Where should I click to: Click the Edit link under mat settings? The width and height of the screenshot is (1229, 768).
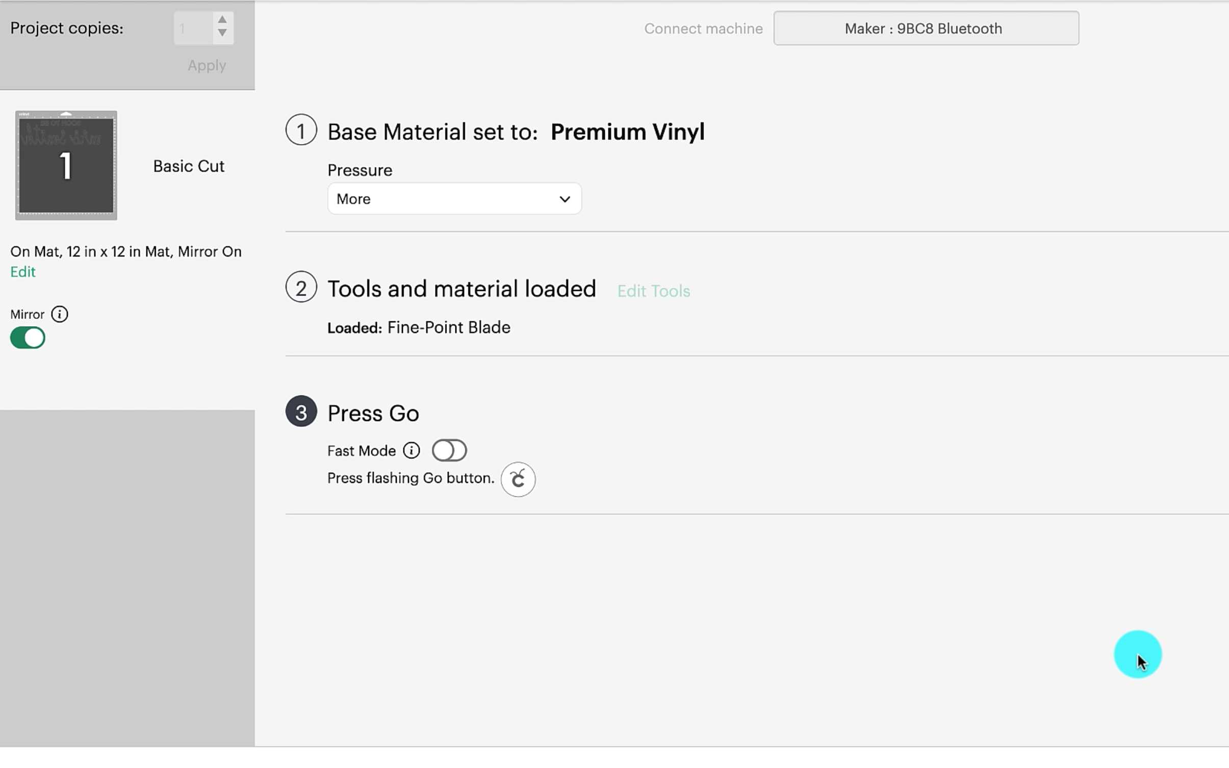[x=23, y=272]
